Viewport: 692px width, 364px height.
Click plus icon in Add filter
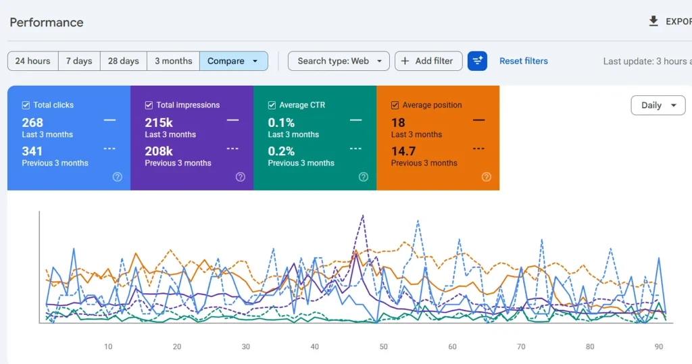pos(405,61)
